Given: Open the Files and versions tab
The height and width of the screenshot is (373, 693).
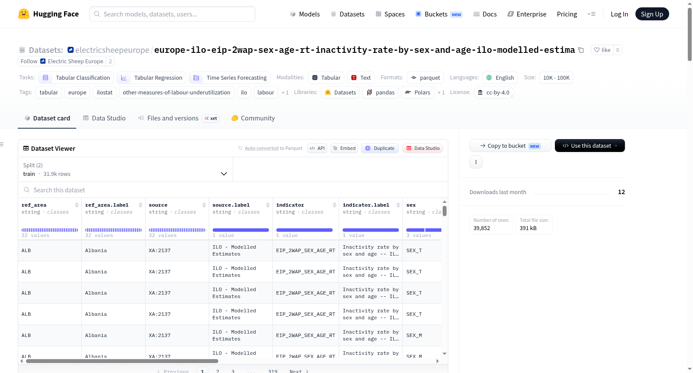Looking at the screenshot, I should pyautogui.click(x=178, y=118).
